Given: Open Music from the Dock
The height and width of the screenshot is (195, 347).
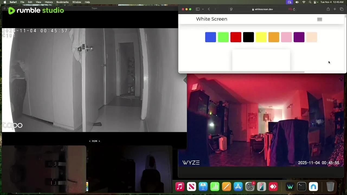Looking at the screenshot, I should pyautogui.click(x=180, y=187).
